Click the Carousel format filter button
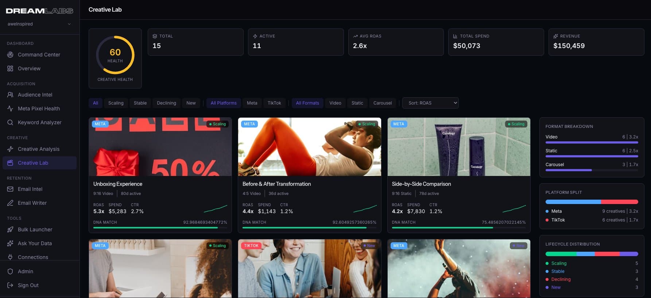This screenshot has width=651, height=298. (382, 103)
